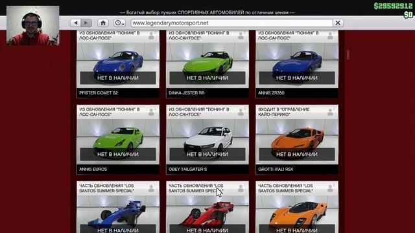Go back using browser back arrow
Viewport: 415px width, 233px height.
[x=76, y=23]
